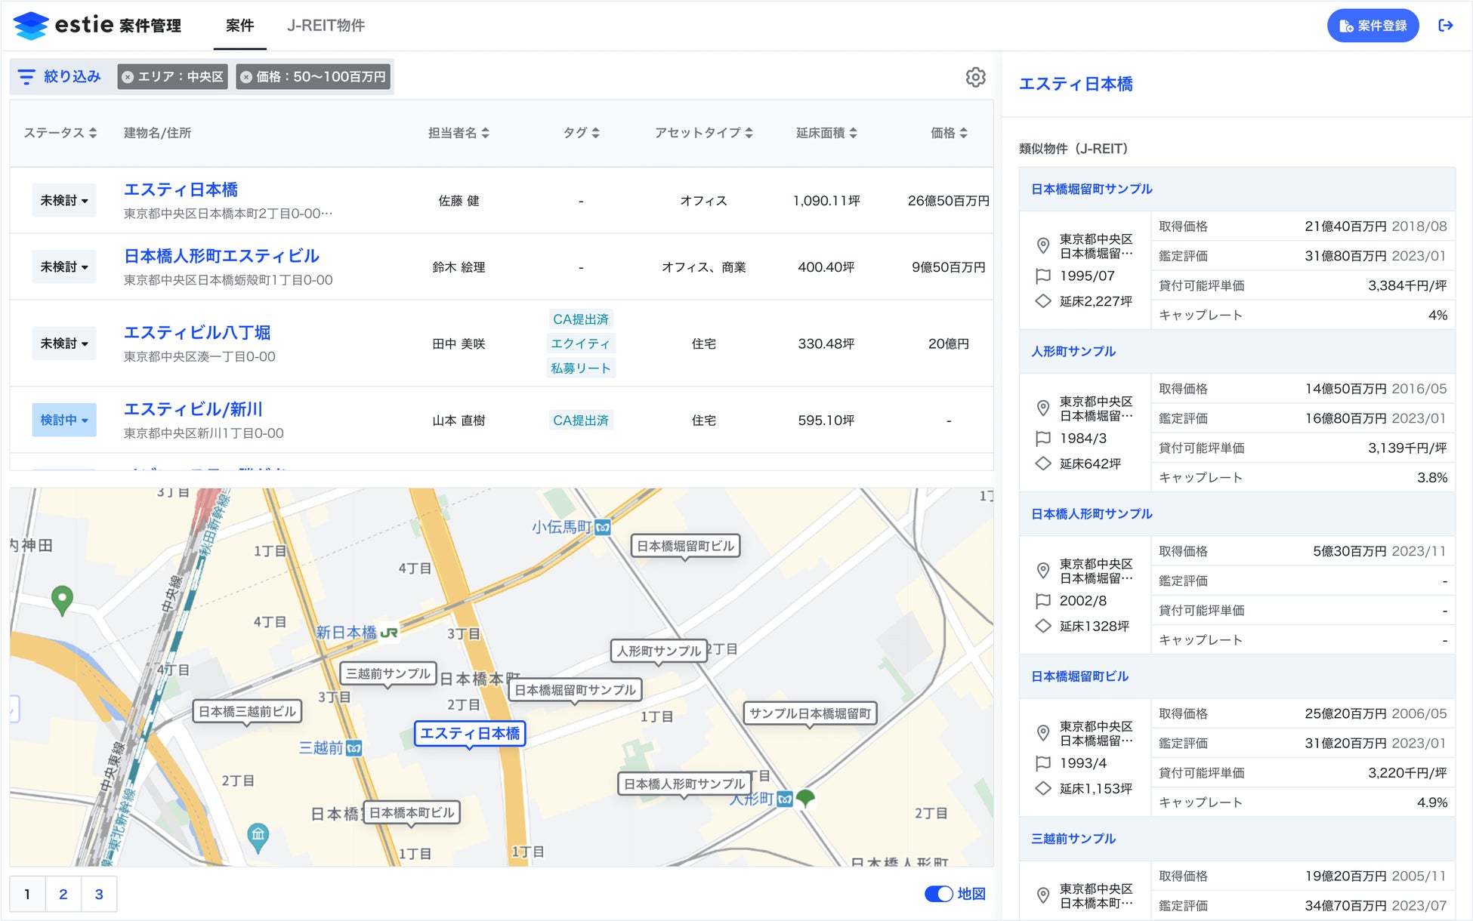Sort table by 延床面積 column

click(854, 133)
